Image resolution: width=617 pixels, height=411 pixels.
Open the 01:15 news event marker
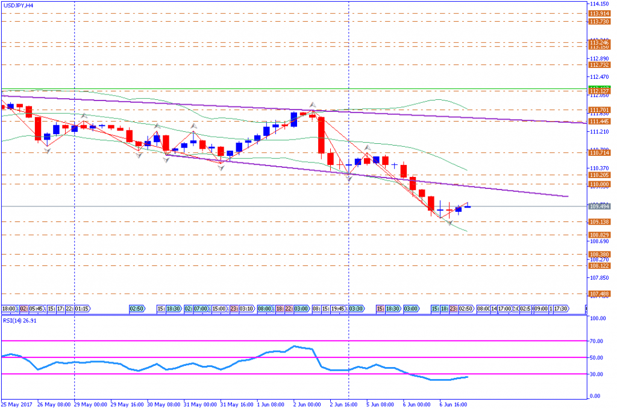click(x=83, y=308)
